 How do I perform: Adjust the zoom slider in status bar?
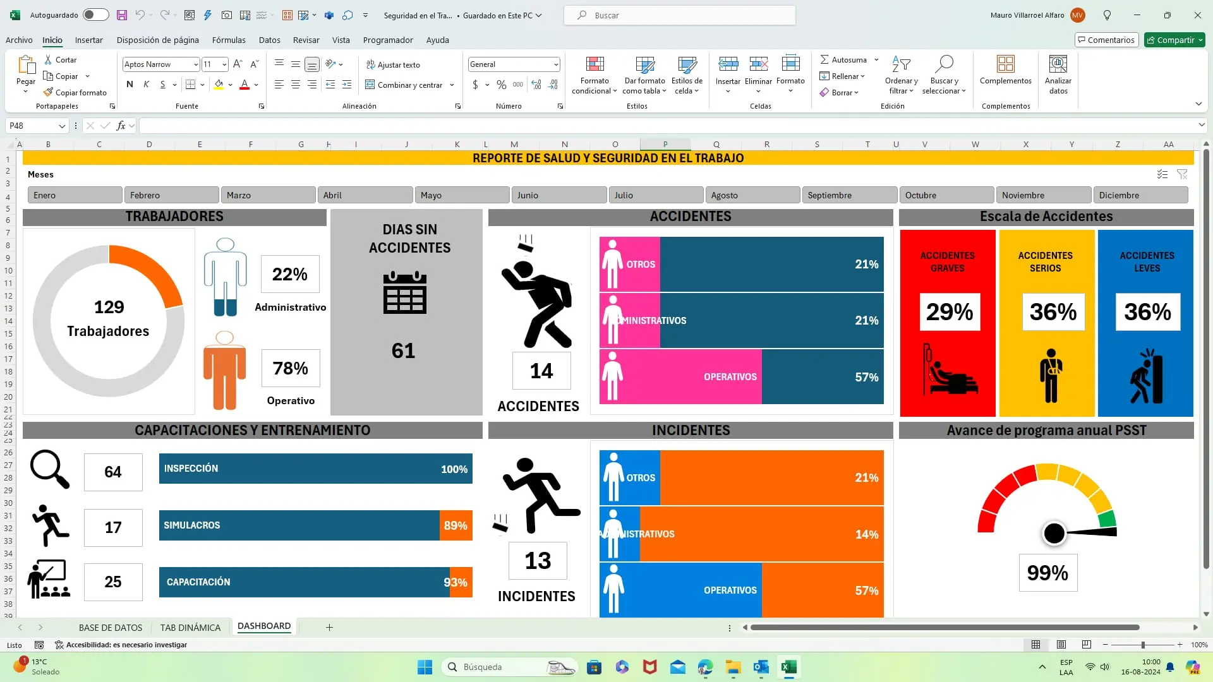point(1142,645)
